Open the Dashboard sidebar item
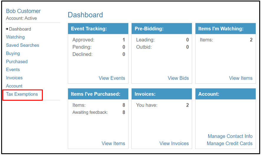The width and height of the screenshot is (261, 155). click(x=20, y=29)
